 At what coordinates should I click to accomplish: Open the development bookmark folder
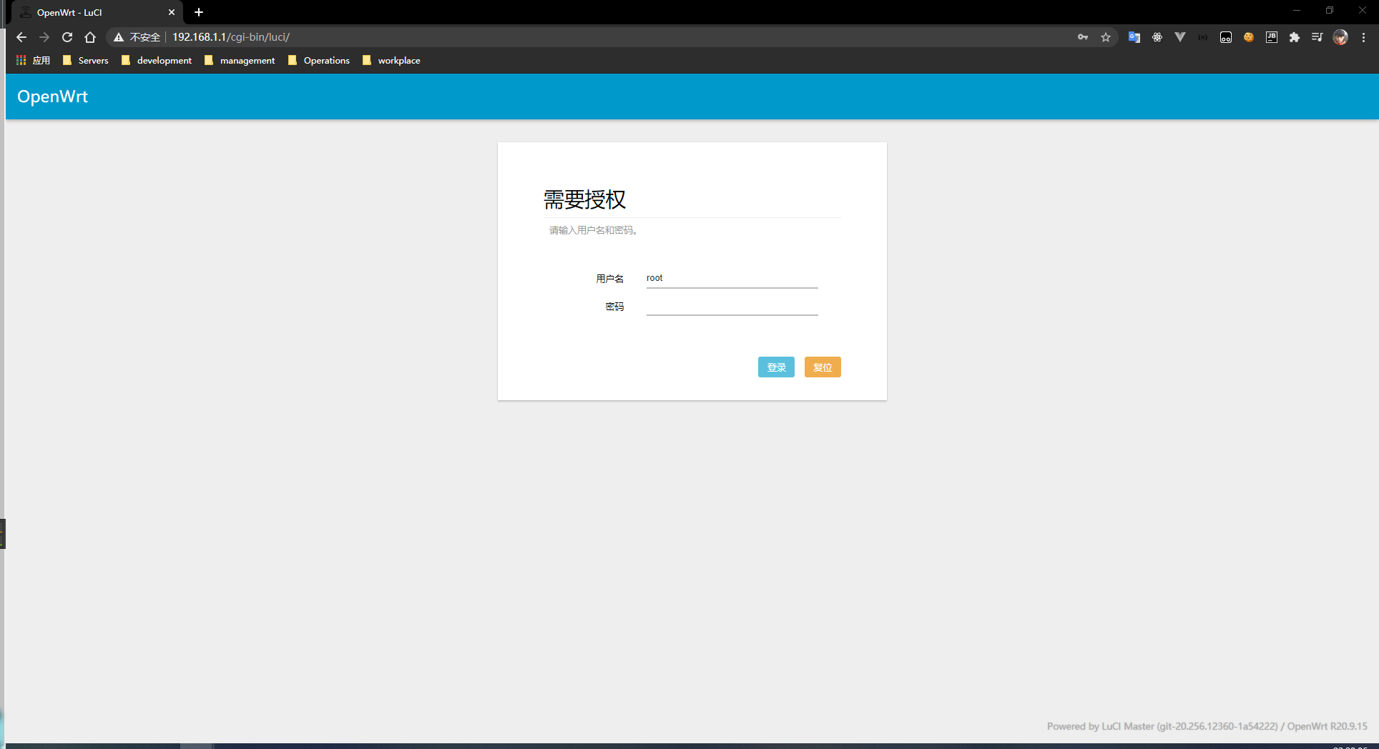coord(157,61)
